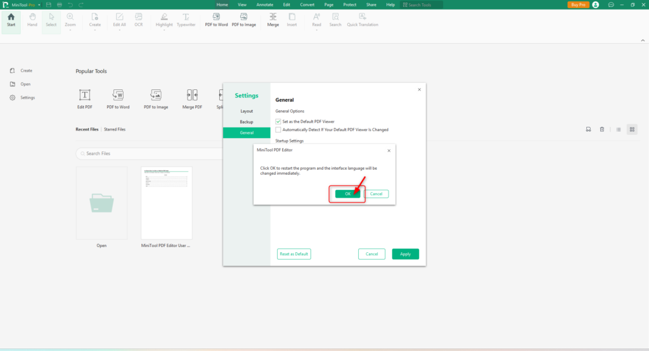The height and width of the screenshot is (351, 649).
Task: Open the Help menu tab
Action: click(390, 4)
